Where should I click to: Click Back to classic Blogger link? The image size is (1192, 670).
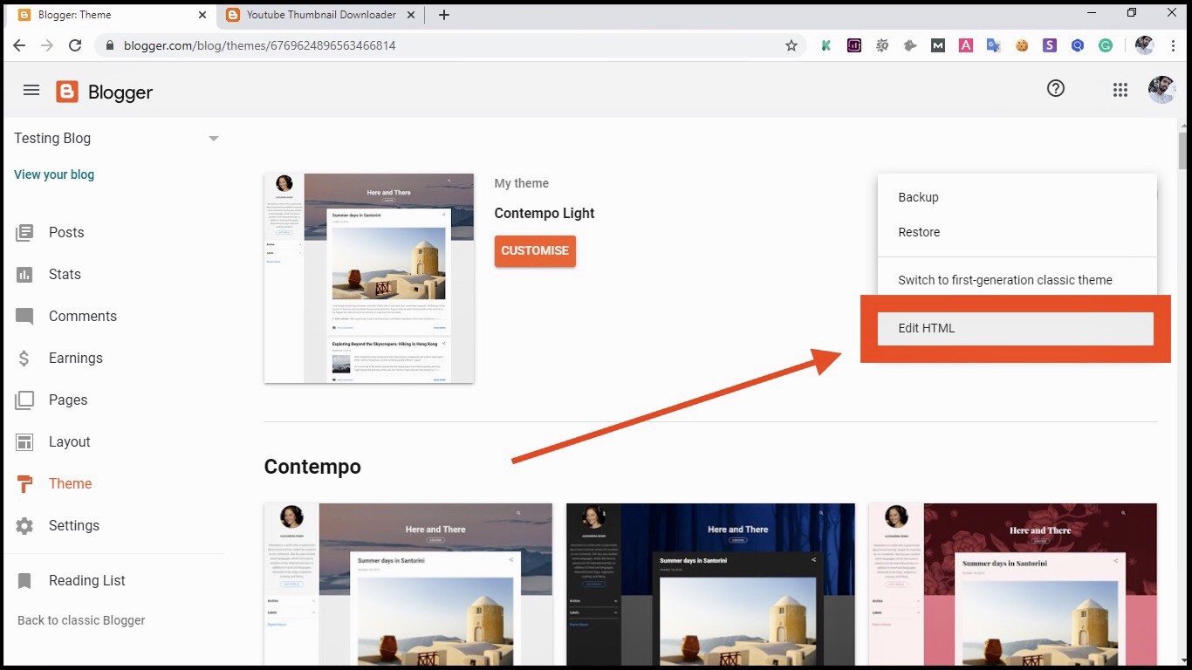(81, 620)
